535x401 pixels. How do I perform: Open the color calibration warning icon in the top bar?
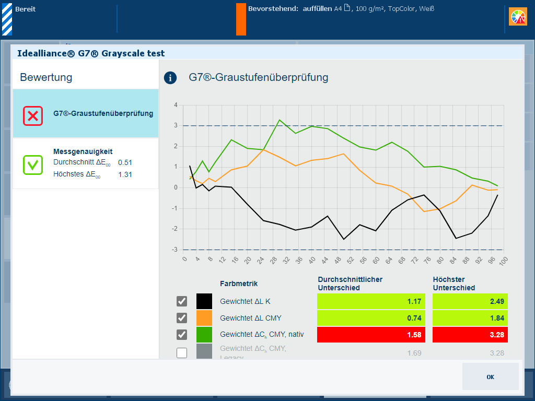point(518,17)
